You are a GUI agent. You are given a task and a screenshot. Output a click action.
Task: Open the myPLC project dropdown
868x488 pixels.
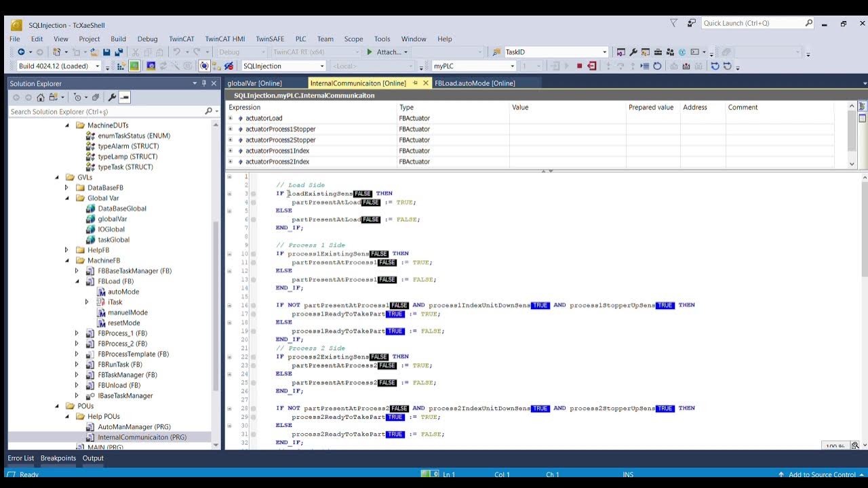[512, 66]
